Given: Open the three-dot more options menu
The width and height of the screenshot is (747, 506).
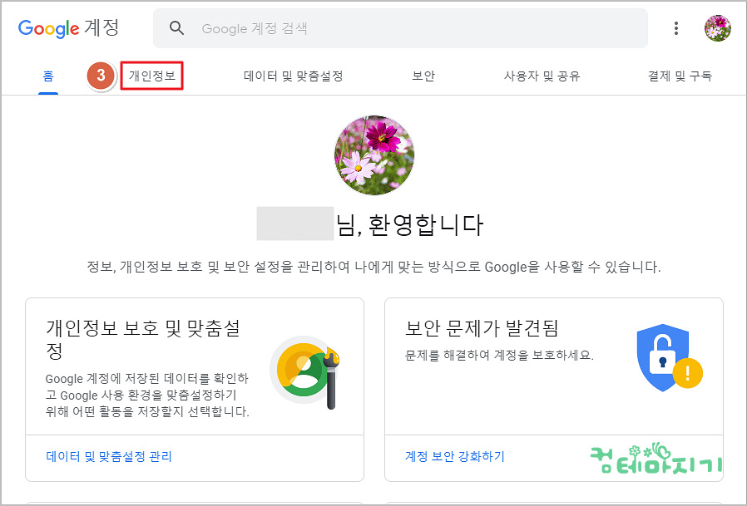Looking at the screenshot, I should (x=676, y=28).
